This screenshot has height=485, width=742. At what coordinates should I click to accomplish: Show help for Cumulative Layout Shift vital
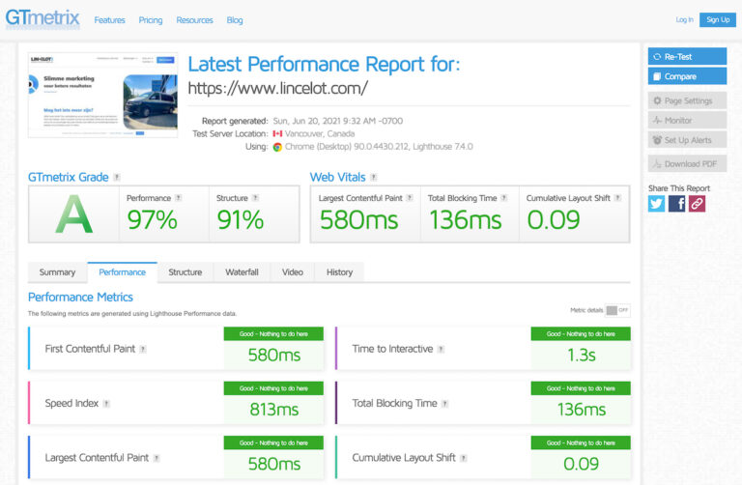click(x=617, y=198)
